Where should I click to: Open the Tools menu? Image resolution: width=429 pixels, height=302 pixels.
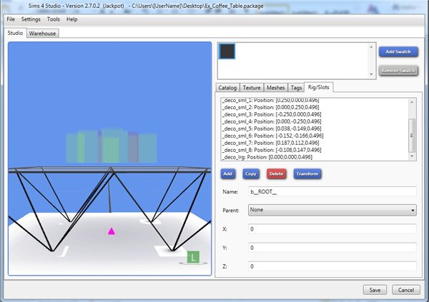(54, 19)
